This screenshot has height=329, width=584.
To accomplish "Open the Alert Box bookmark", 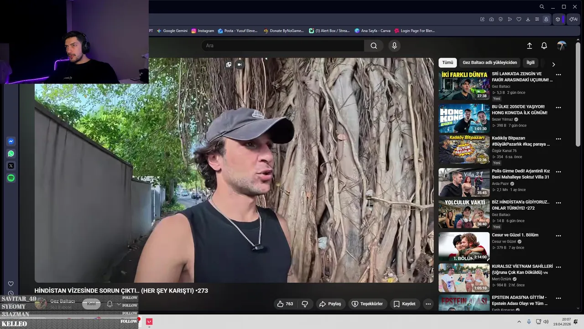I will coord(329,31).
